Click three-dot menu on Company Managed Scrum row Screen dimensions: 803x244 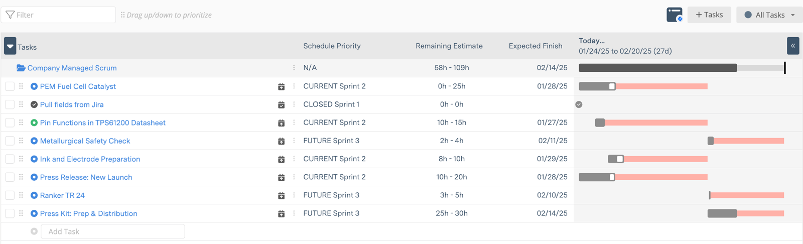(x=294, y=68)
